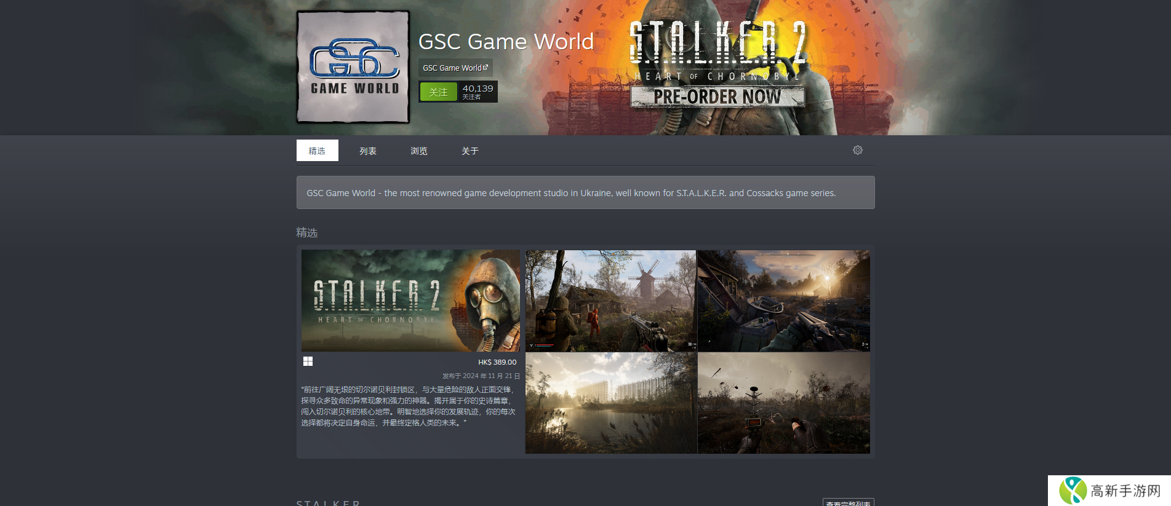View the windmill village screenshot
This screenshot has width=1171, height=506.
pos(610,301)
